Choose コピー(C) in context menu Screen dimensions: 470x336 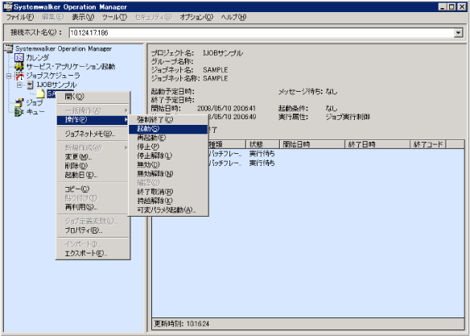[93, 189]
